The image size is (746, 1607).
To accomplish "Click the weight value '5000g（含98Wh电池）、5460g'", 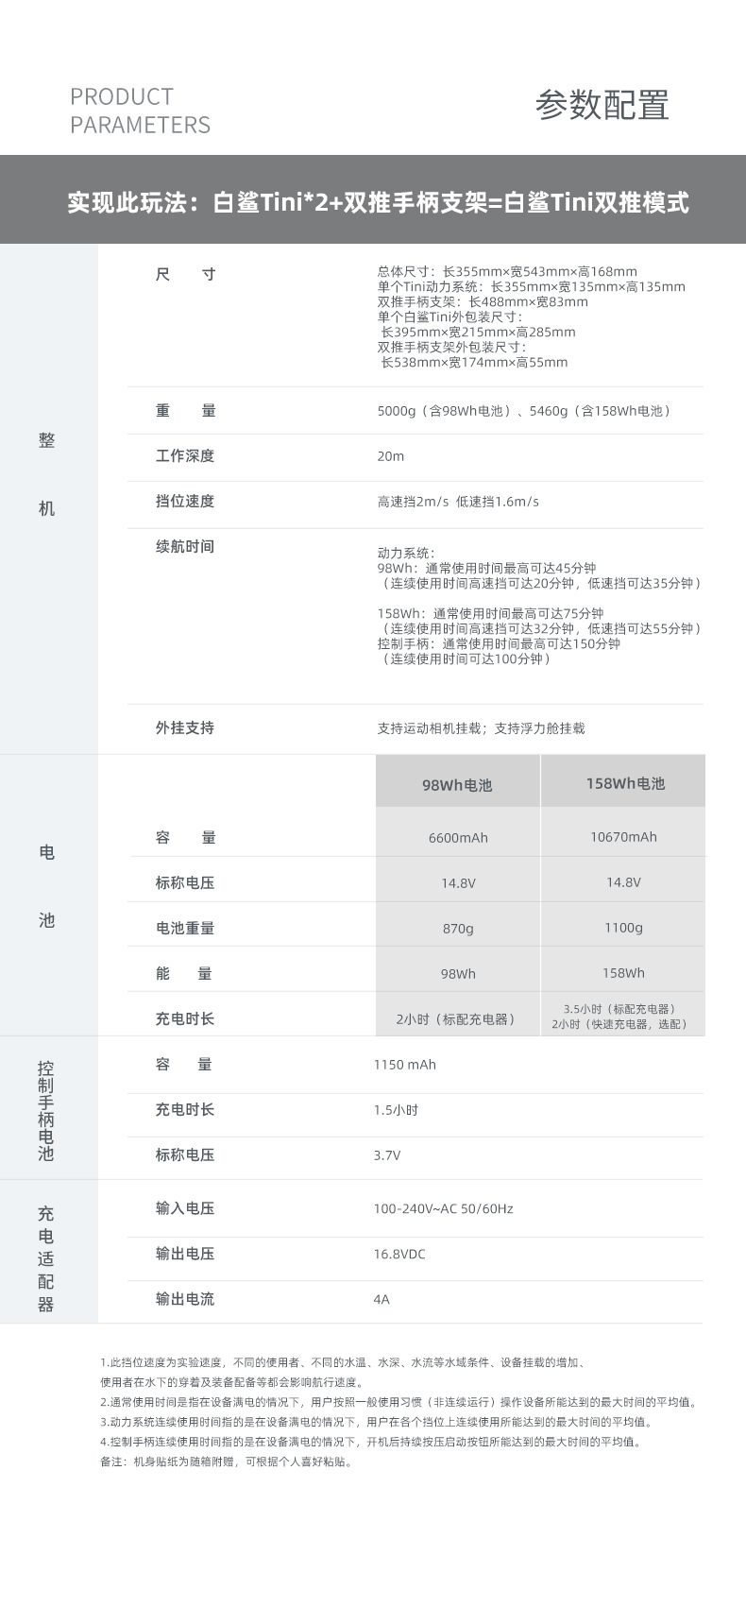I will [x=525, y=411].
